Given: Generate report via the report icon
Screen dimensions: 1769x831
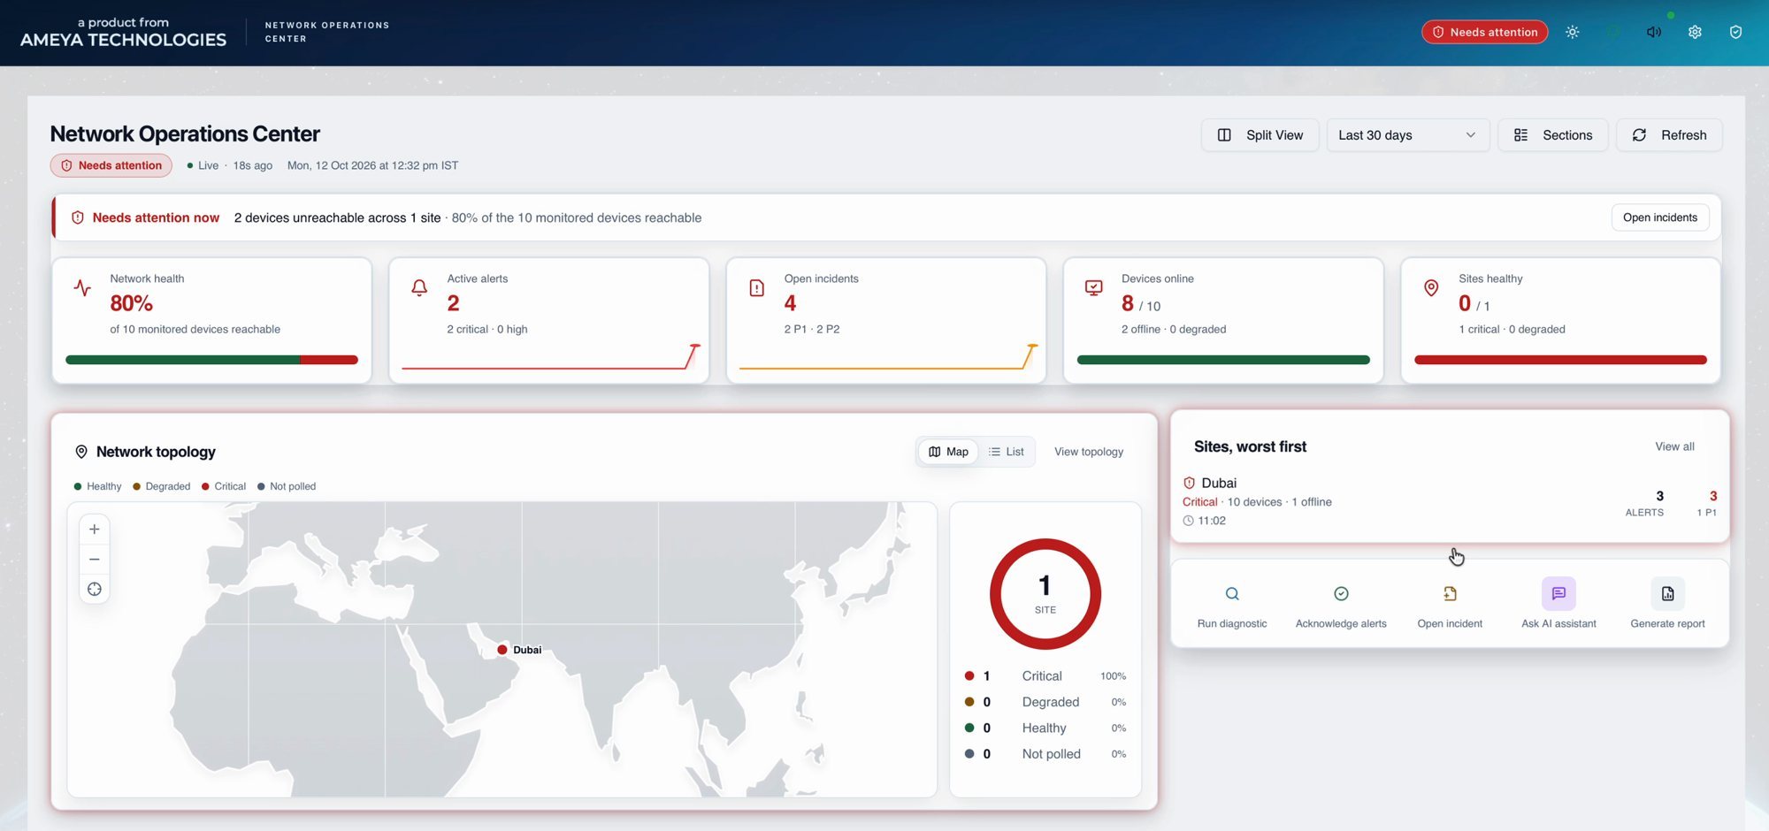Looking at the screenshot, I should click(x=1667, y=594).
